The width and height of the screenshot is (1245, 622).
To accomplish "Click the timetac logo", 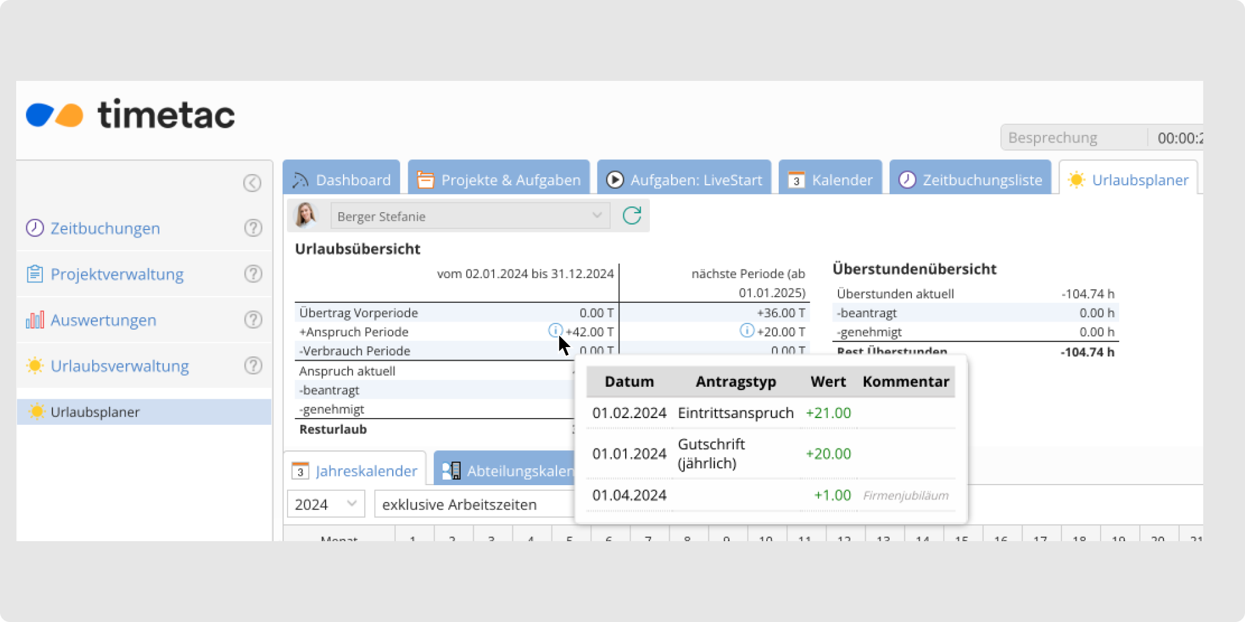I will [131, 115].
